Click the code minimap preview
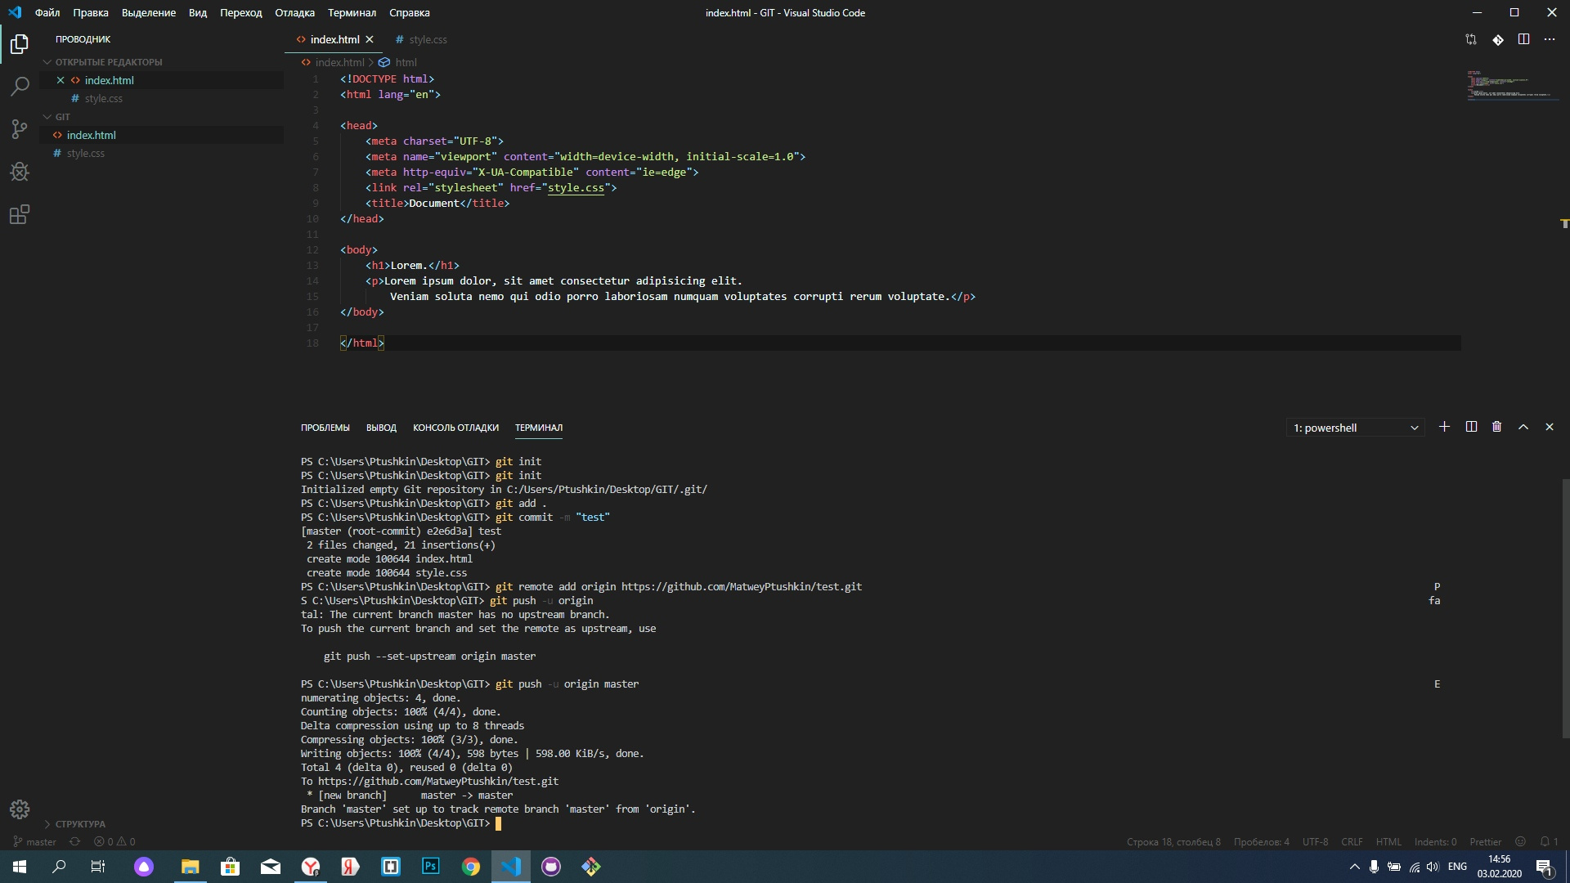 tap(1511, 84)
